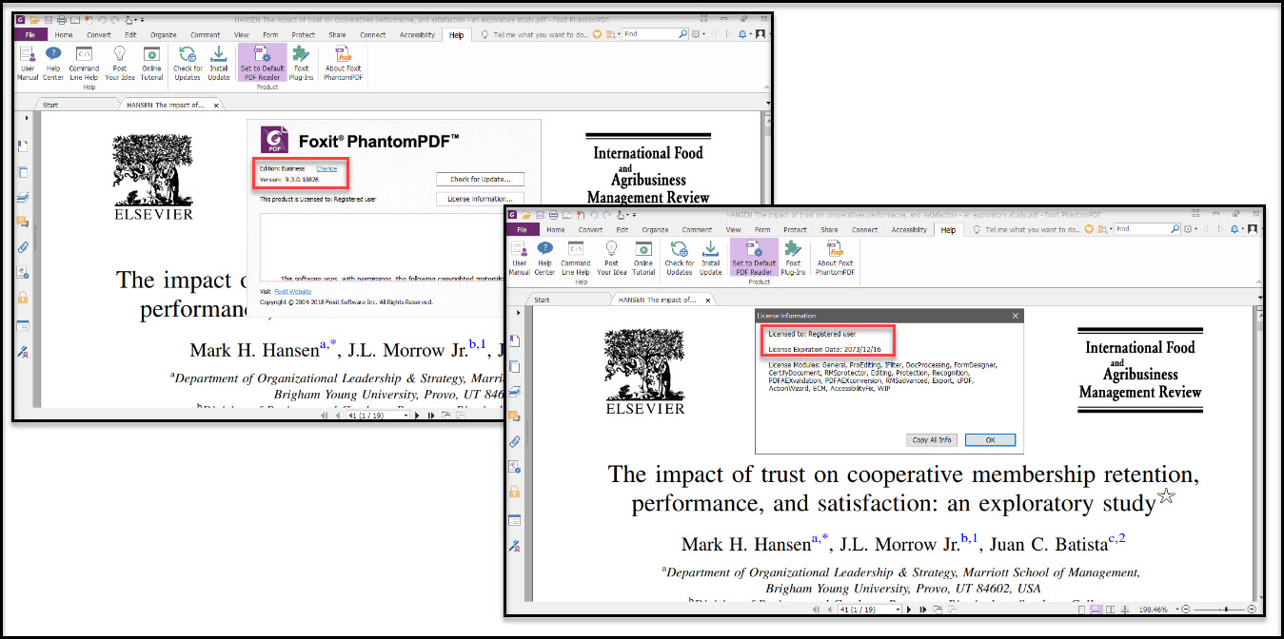Click Check for Update button in About dialog

(x=480, y=179)
